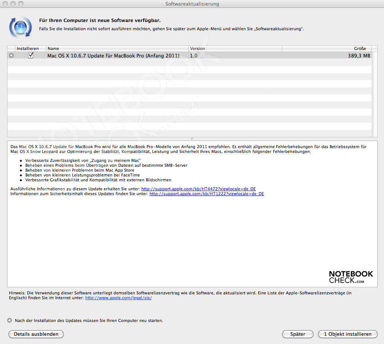
Task: Click the restart icon beside the restart notice
Action: coord(10,320)
